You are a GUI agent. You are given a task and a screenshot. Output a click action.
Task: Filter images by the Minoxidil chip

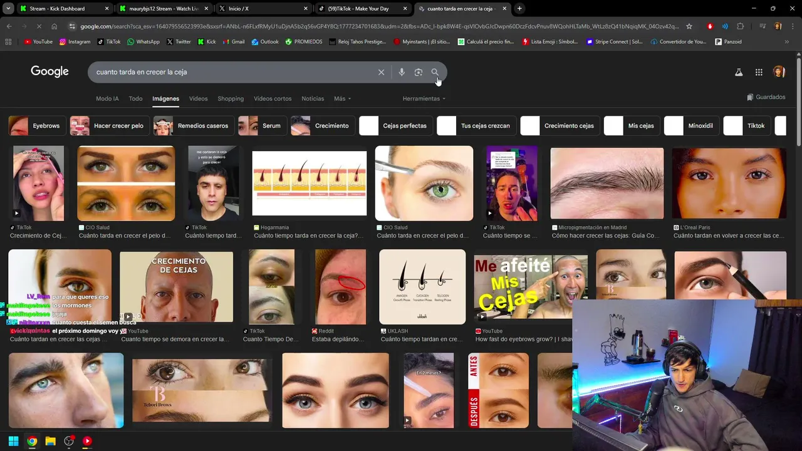tap(690, 126)
